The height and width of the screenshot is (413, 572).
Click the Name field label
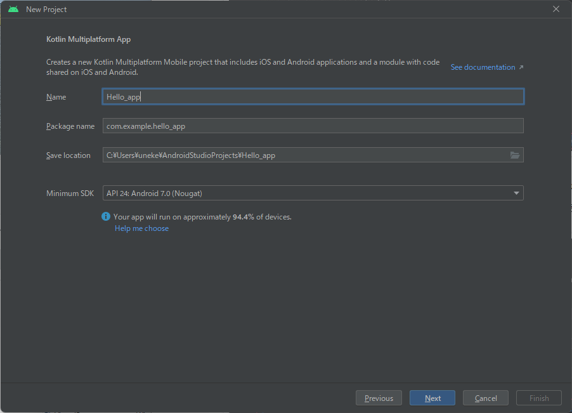click(x=56, y=97)
